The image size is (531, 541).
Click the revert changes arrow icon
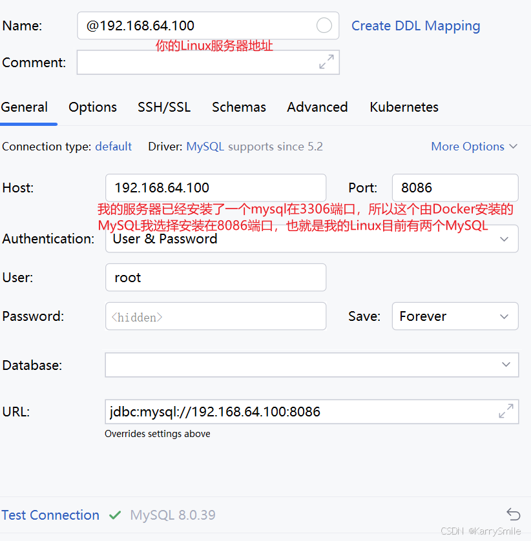coord(514,514)
